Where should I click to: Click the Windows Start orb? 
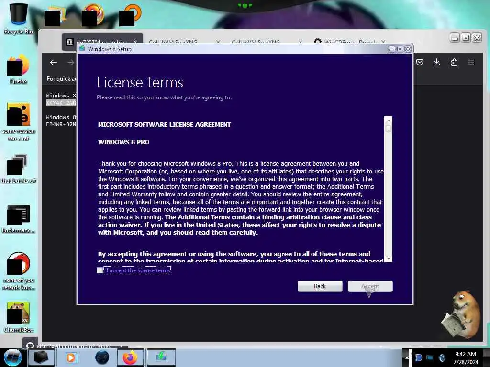coord(12,357)
